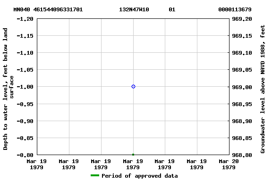This screenshot has height=181, width=272.
Task: Click the right axis label 969.00
Action: pyautogui.click(x=242, y=87)
